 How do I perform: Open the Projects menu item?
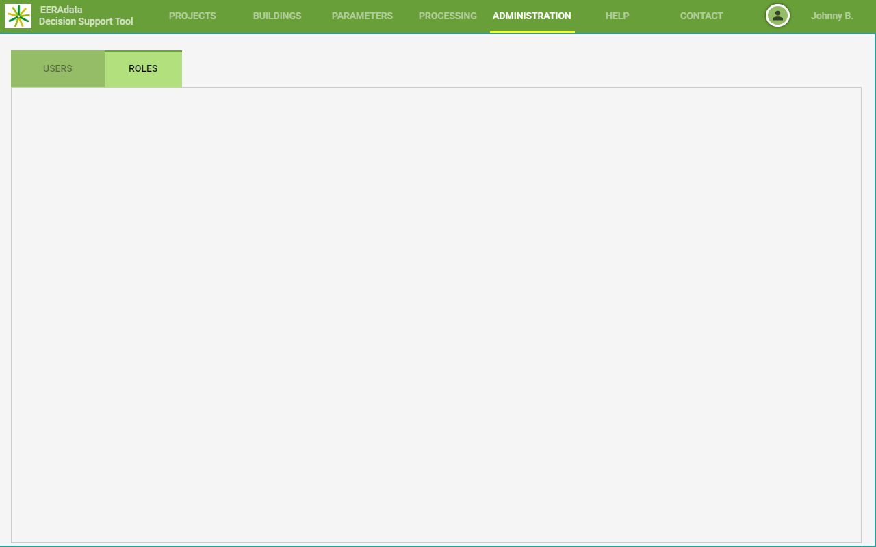coord(192,16)
